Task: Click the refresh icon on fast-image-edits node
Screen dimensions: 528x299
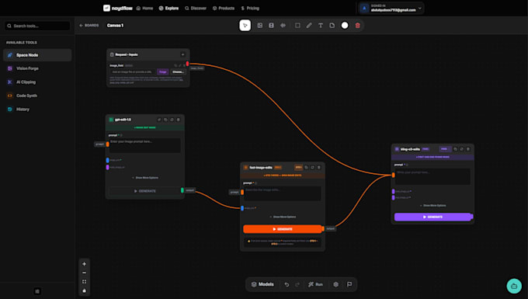Action: 312,167
